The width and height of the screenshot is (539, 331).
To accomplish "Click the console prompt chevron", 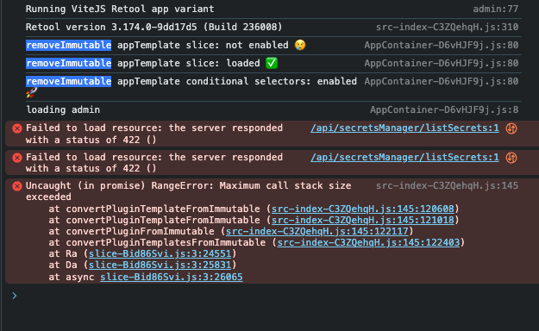I will coord(15,296).
